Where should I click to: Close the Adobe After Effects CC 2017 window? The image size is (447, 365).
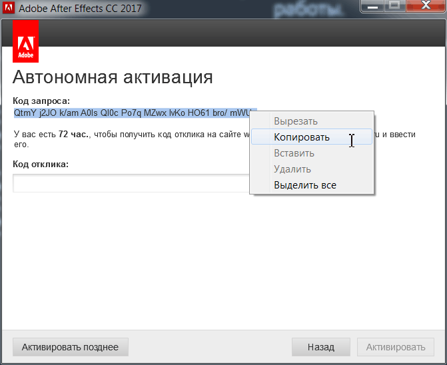pyautogui.click(x=426, y=6)
